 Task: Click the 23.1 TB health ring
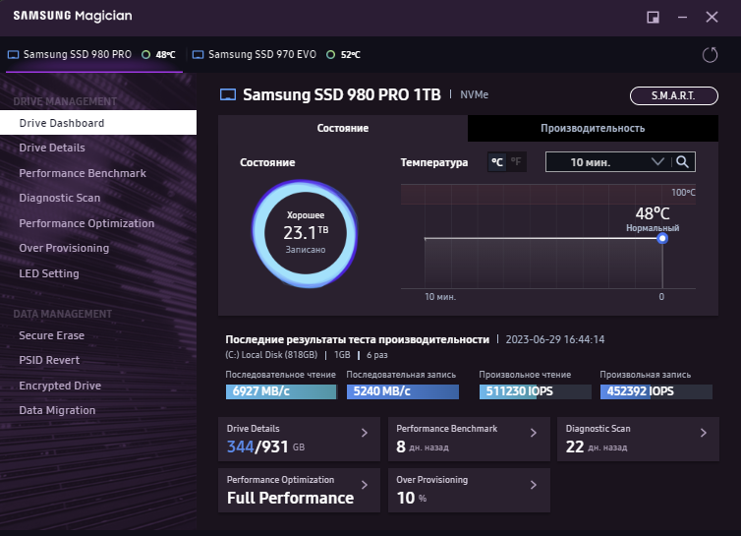tap(306, 233)
